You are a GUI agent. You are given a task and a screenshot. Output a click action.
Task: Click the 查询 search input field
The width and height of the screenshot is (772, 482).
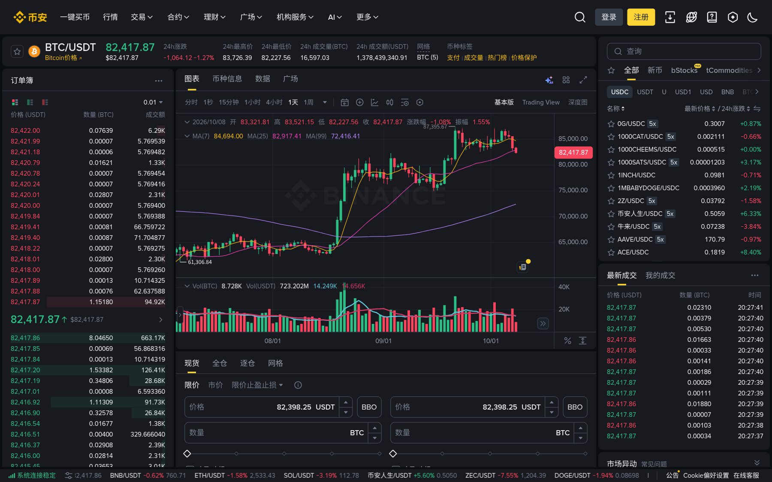click(684, 51)
